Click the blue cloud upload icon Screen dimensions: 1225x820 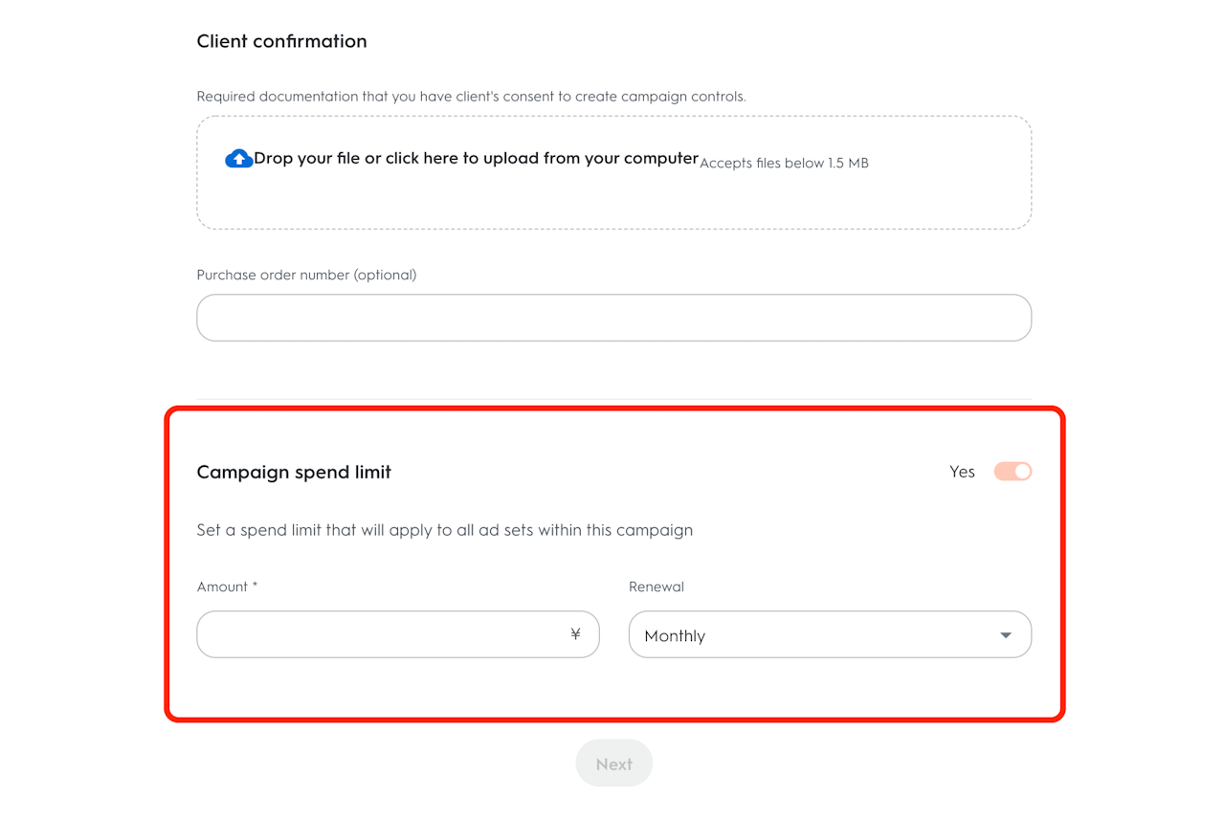pyautogui.click(x=238, y=159)
